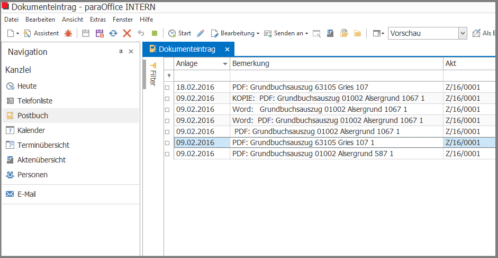Open the Anlage column sort dropdown arrow
Viewport: 498px width, 258px height.
224,64
